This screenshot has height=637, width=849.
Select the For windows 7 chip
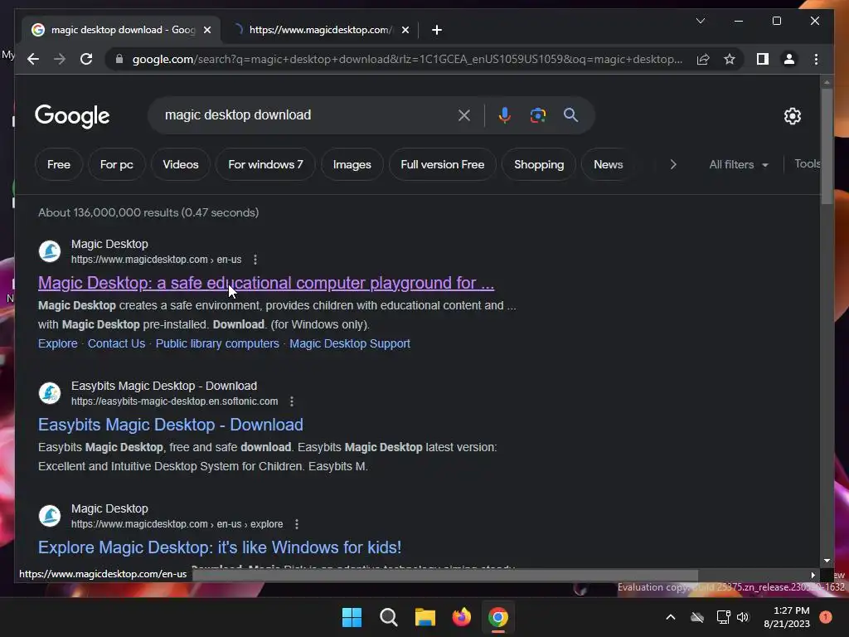click(265, 164)
